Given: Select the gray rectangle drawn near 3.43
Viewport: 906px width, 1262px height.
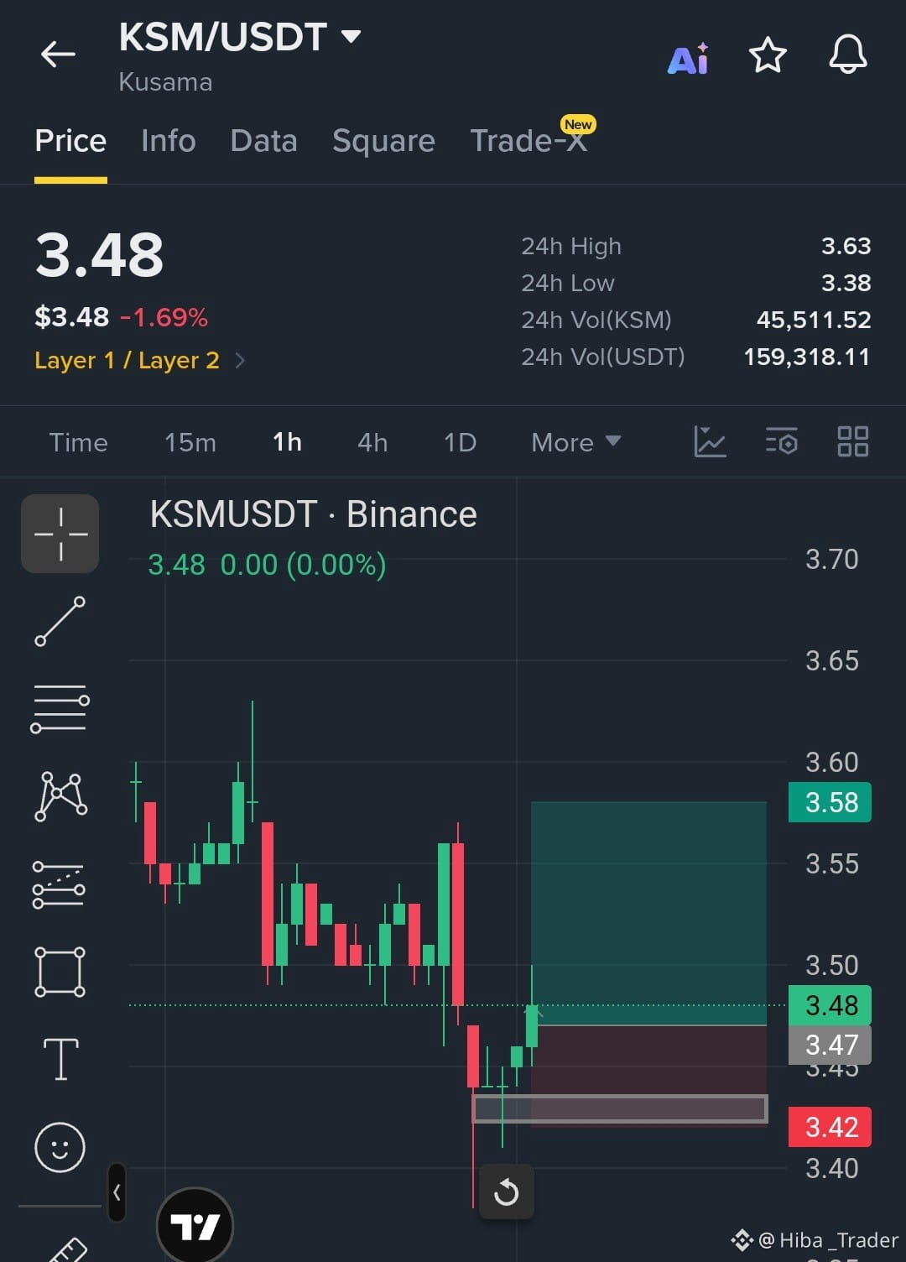Looking at the screenshot, I should click(x=620, y=1108).
